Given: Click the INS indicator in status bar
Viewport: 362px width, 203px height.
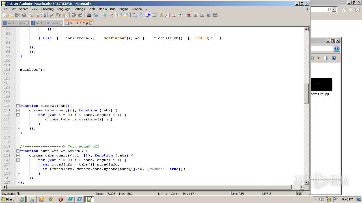Looking at the screenshot, I should pos(299,194).
